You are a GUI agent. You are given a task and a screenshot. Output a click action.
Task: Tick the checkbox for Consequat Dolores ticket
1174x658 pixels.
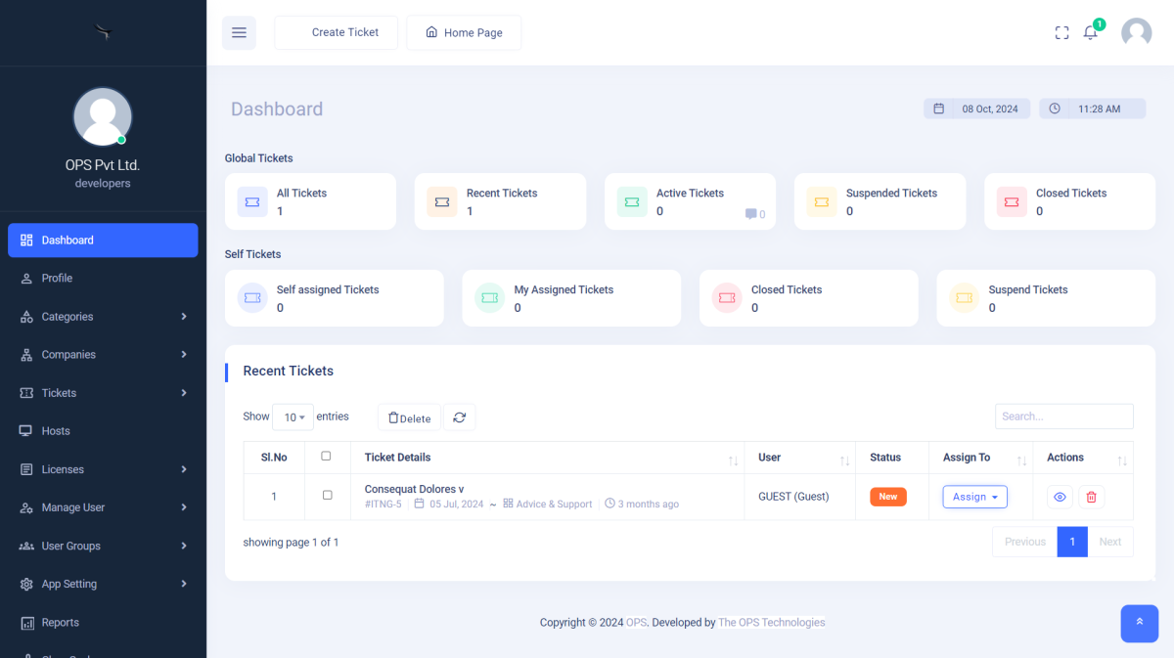[327, 496]
